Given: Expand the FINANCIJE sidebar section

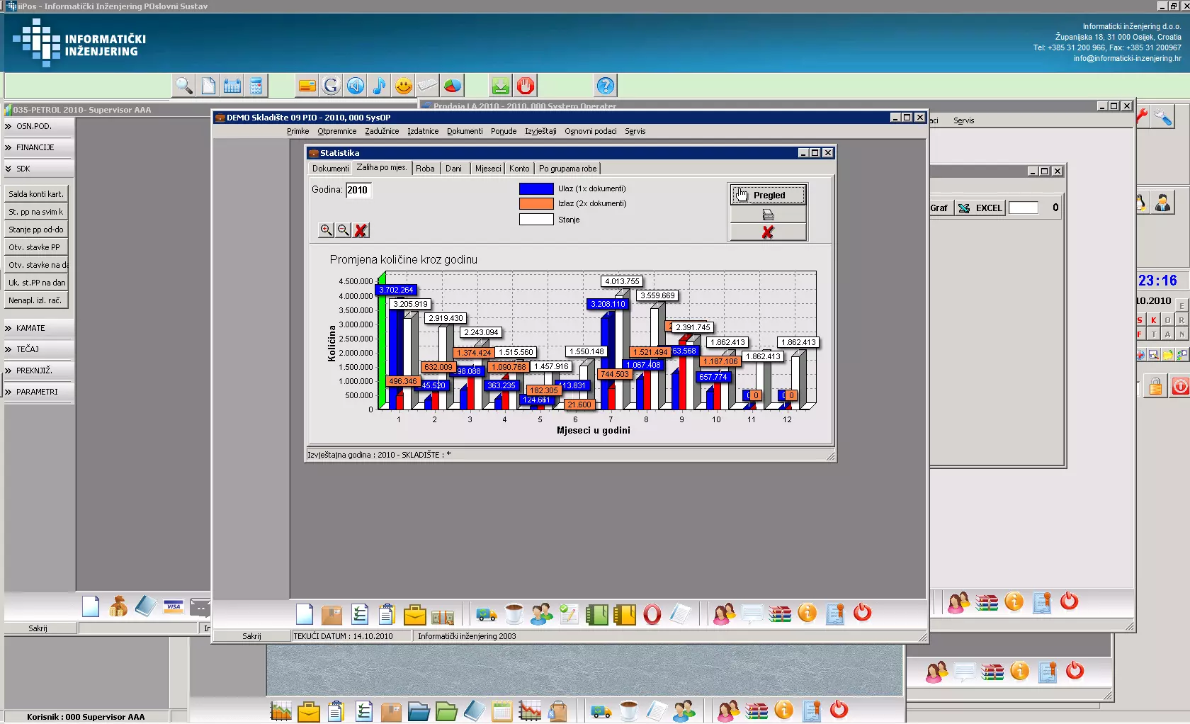Looking at the screenshot, I should point(38,147).
